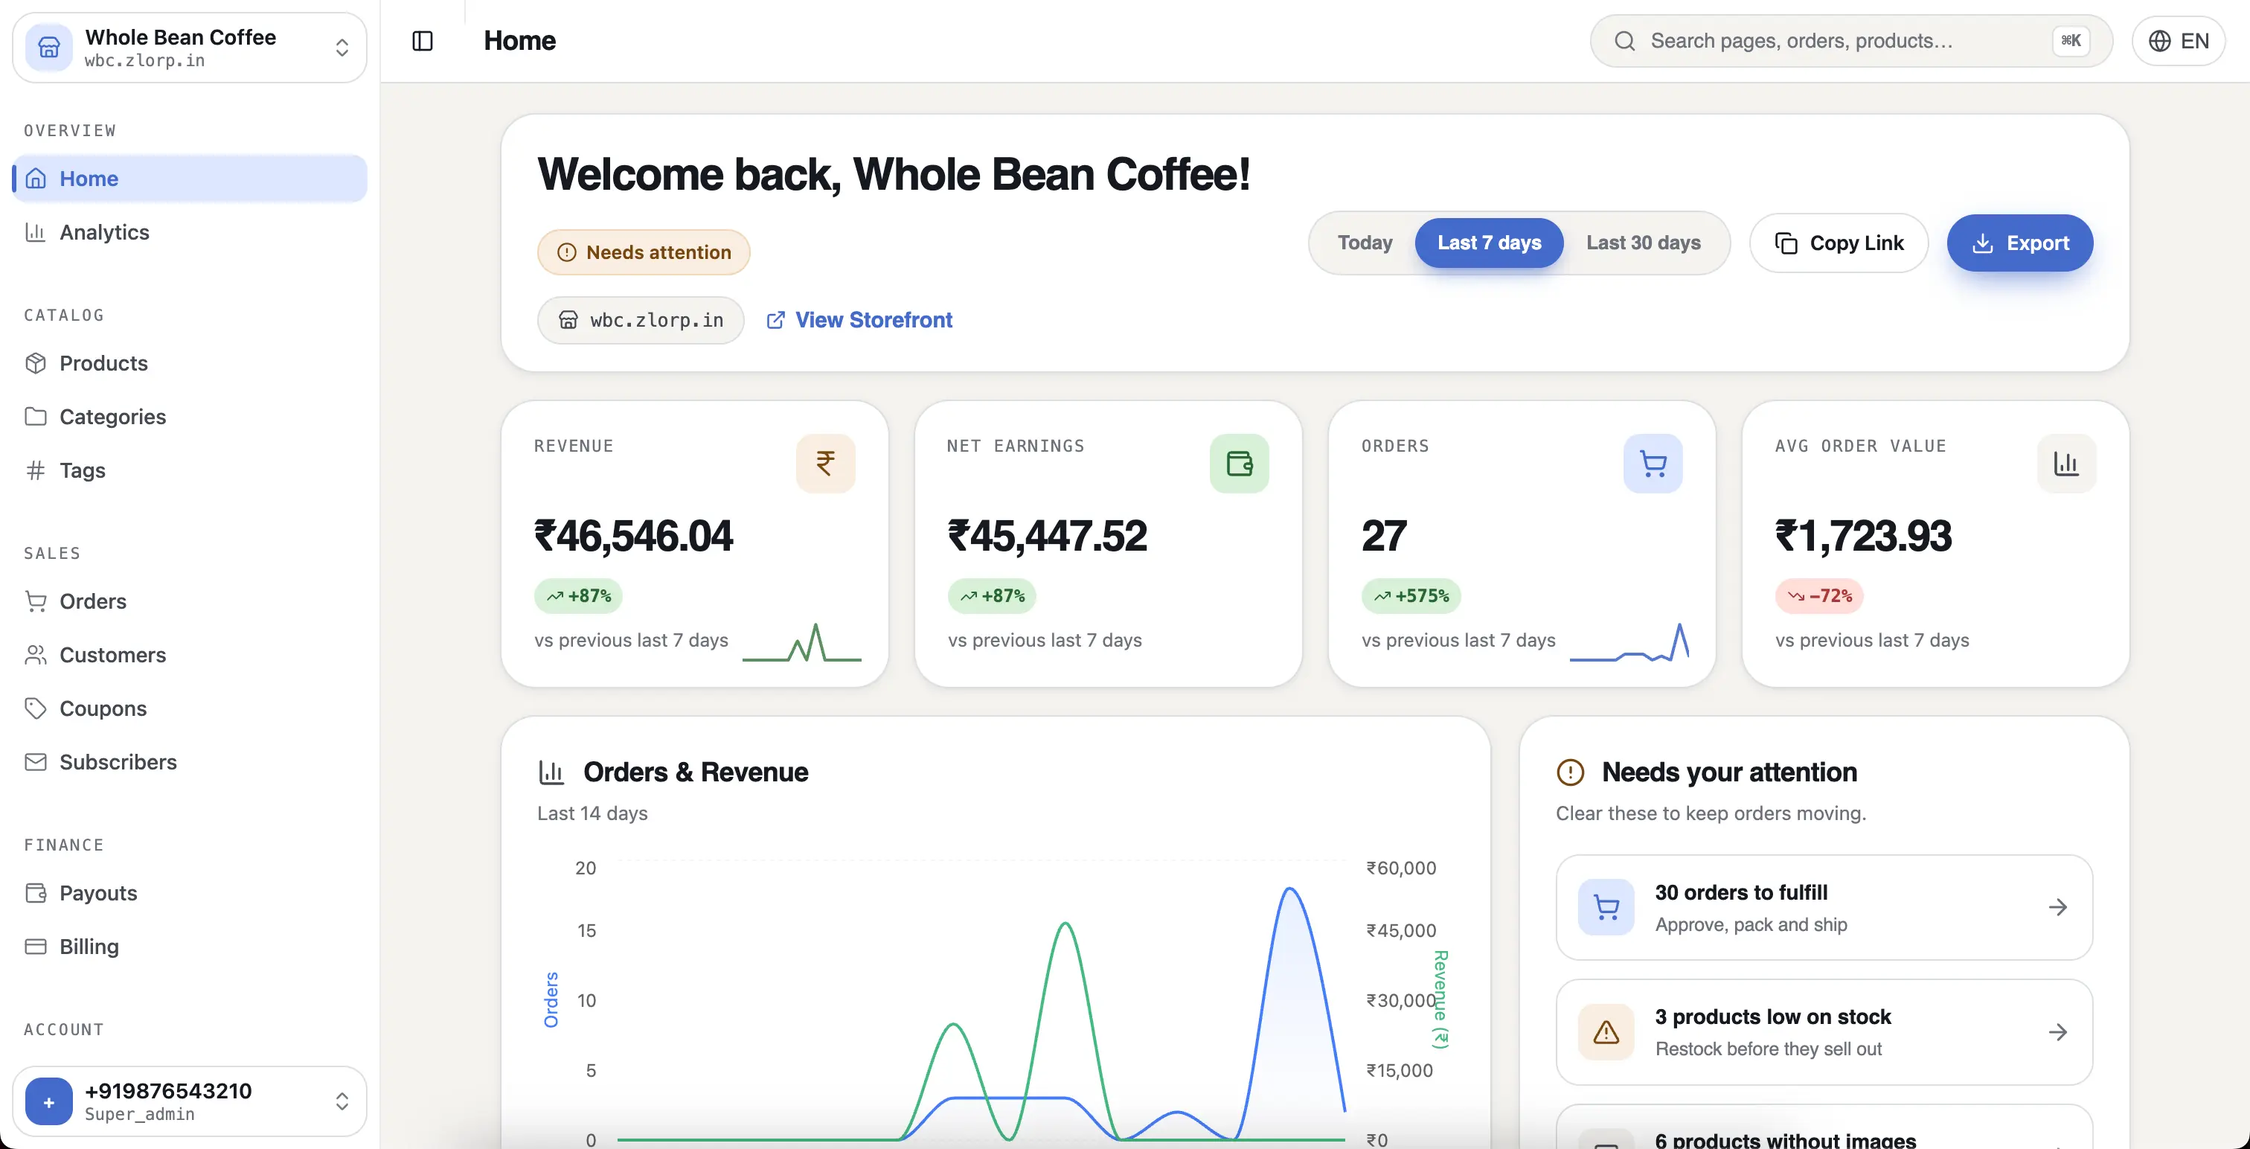Click the ₹45,447.52 net earnings value
2250x1149 pixels.
click(x=1048, y=536)
